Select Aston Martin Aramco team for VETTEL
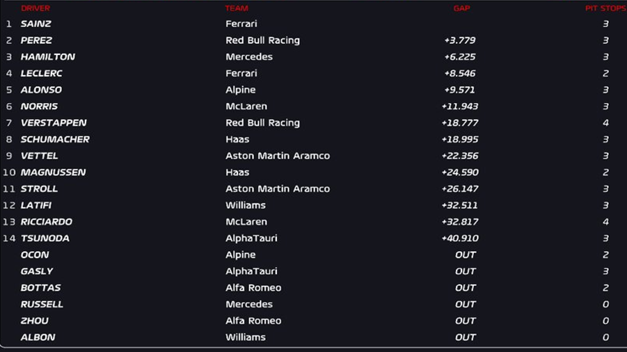 278,156
